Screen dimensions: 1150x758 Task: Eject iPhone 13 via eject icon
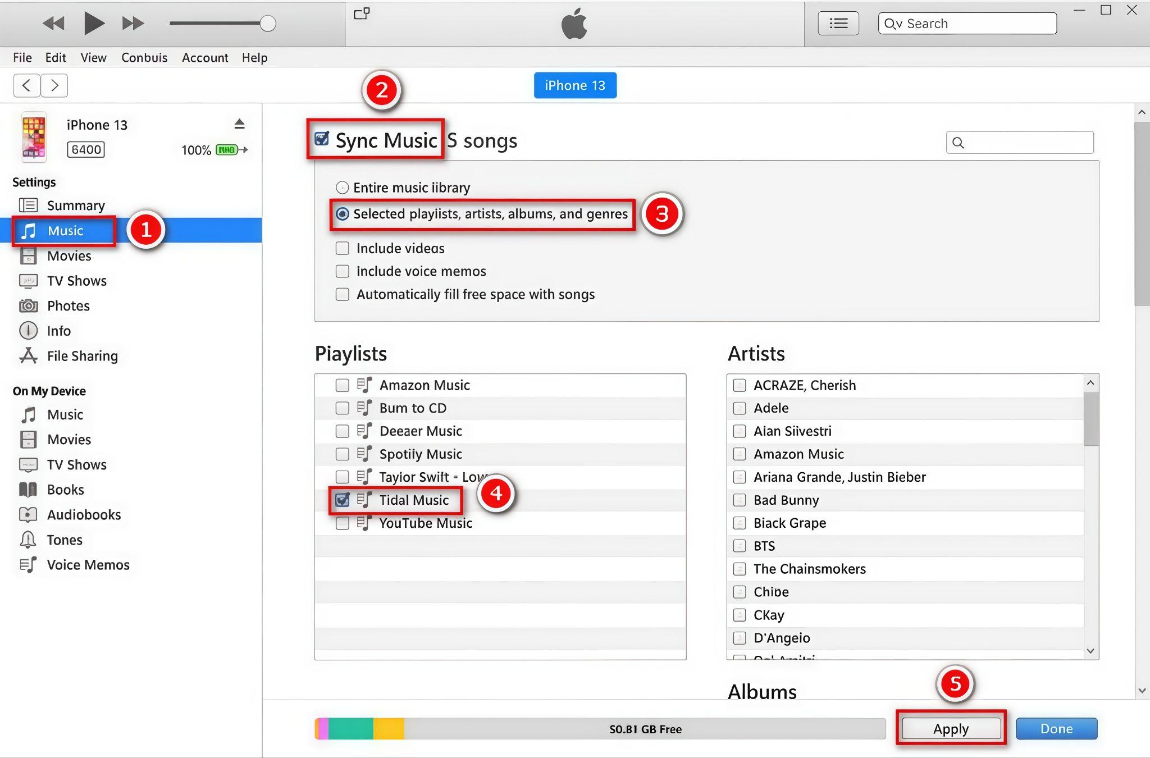coord(239,124)
